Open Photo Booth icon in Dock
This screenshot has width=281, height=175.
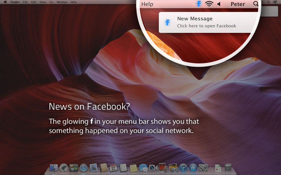pyautogui.click(x=163, y=168)
